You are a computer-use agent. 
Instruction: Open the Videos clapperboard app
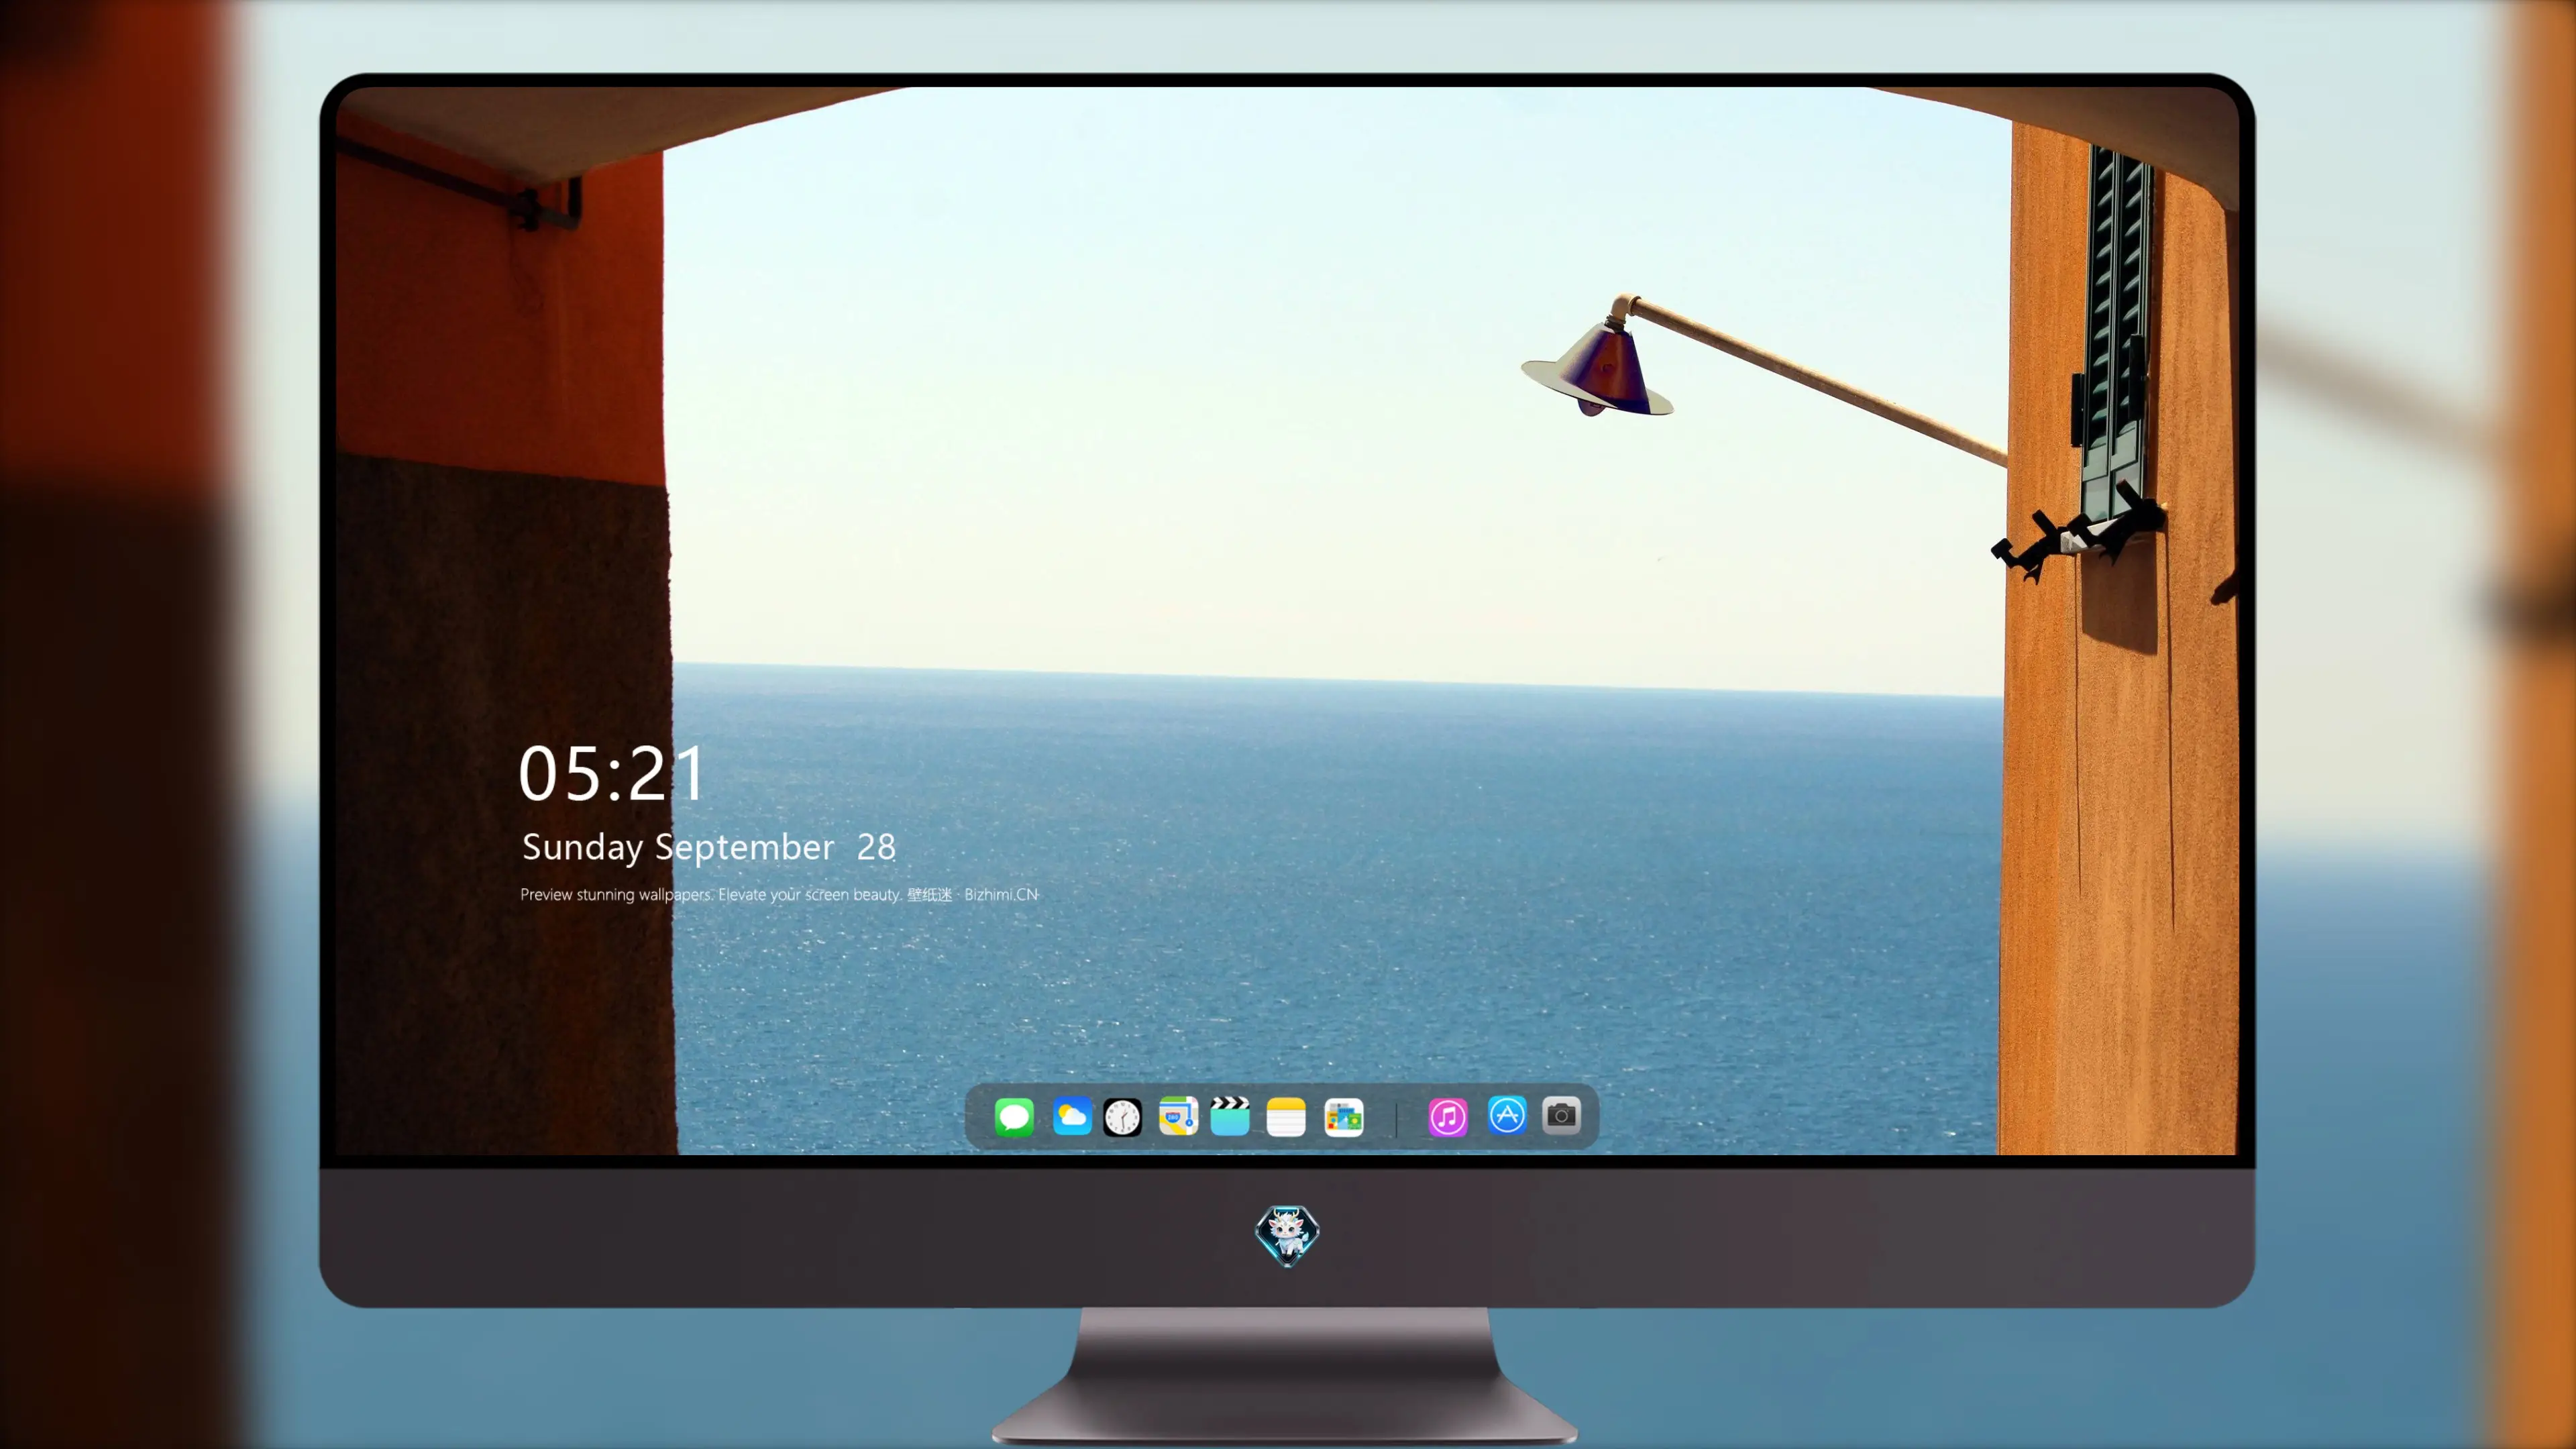[x=1230, y=1116]
